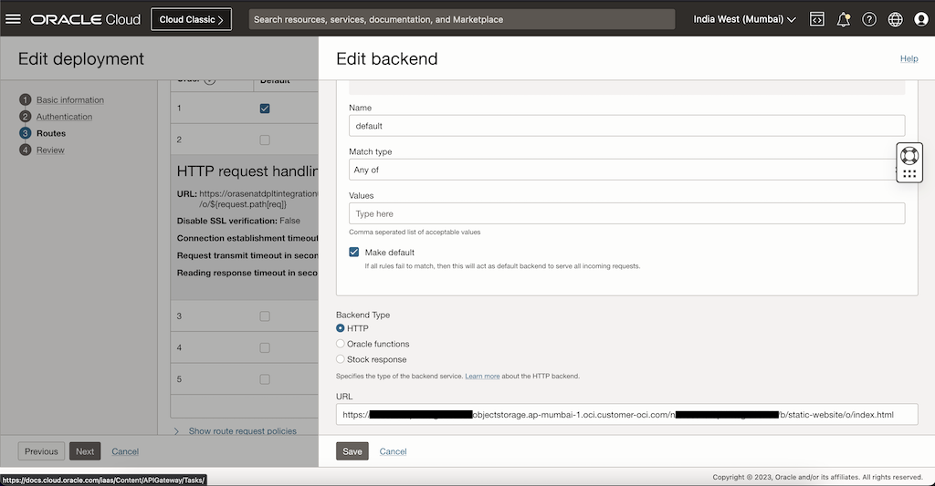Check Default checkbox in row 2
Viewport: 935px width, 486px height.
coord(265,140)
